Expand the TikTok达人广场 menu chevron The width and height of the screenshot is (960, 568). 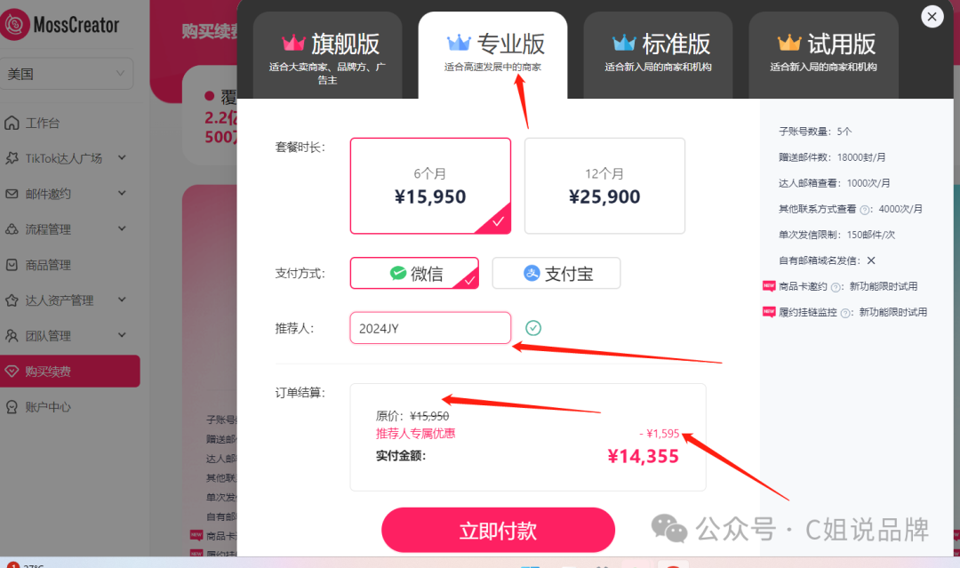[x=122, y=158]
